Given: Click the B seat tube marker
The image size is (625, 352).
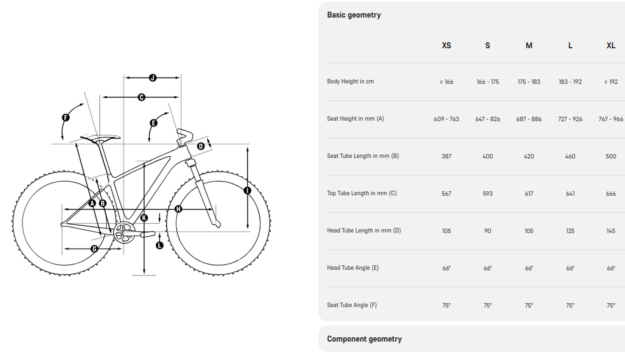Looking at the screenshot, I should [103, 203].
